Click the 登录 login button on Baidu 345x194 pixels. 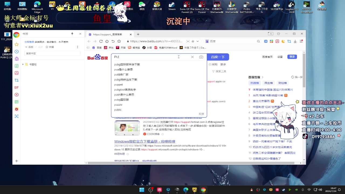pos(292,57)
